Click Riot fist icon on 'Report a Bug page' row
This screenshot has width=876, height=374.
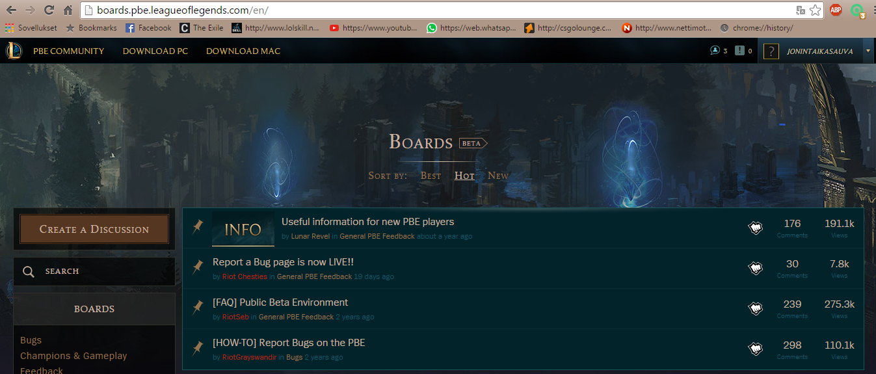[x=755, y=268]
